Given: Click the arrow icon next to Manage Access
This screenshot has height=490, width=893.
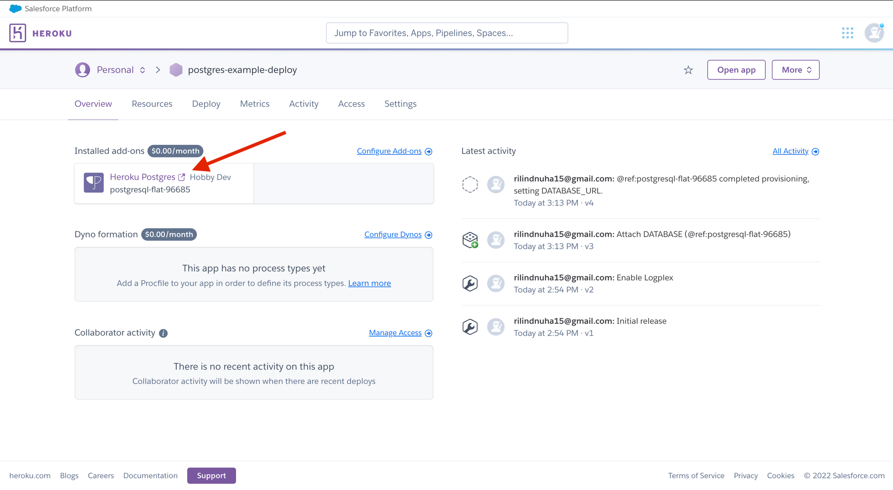Looking at the screenshot, I should tap(429, 333).
